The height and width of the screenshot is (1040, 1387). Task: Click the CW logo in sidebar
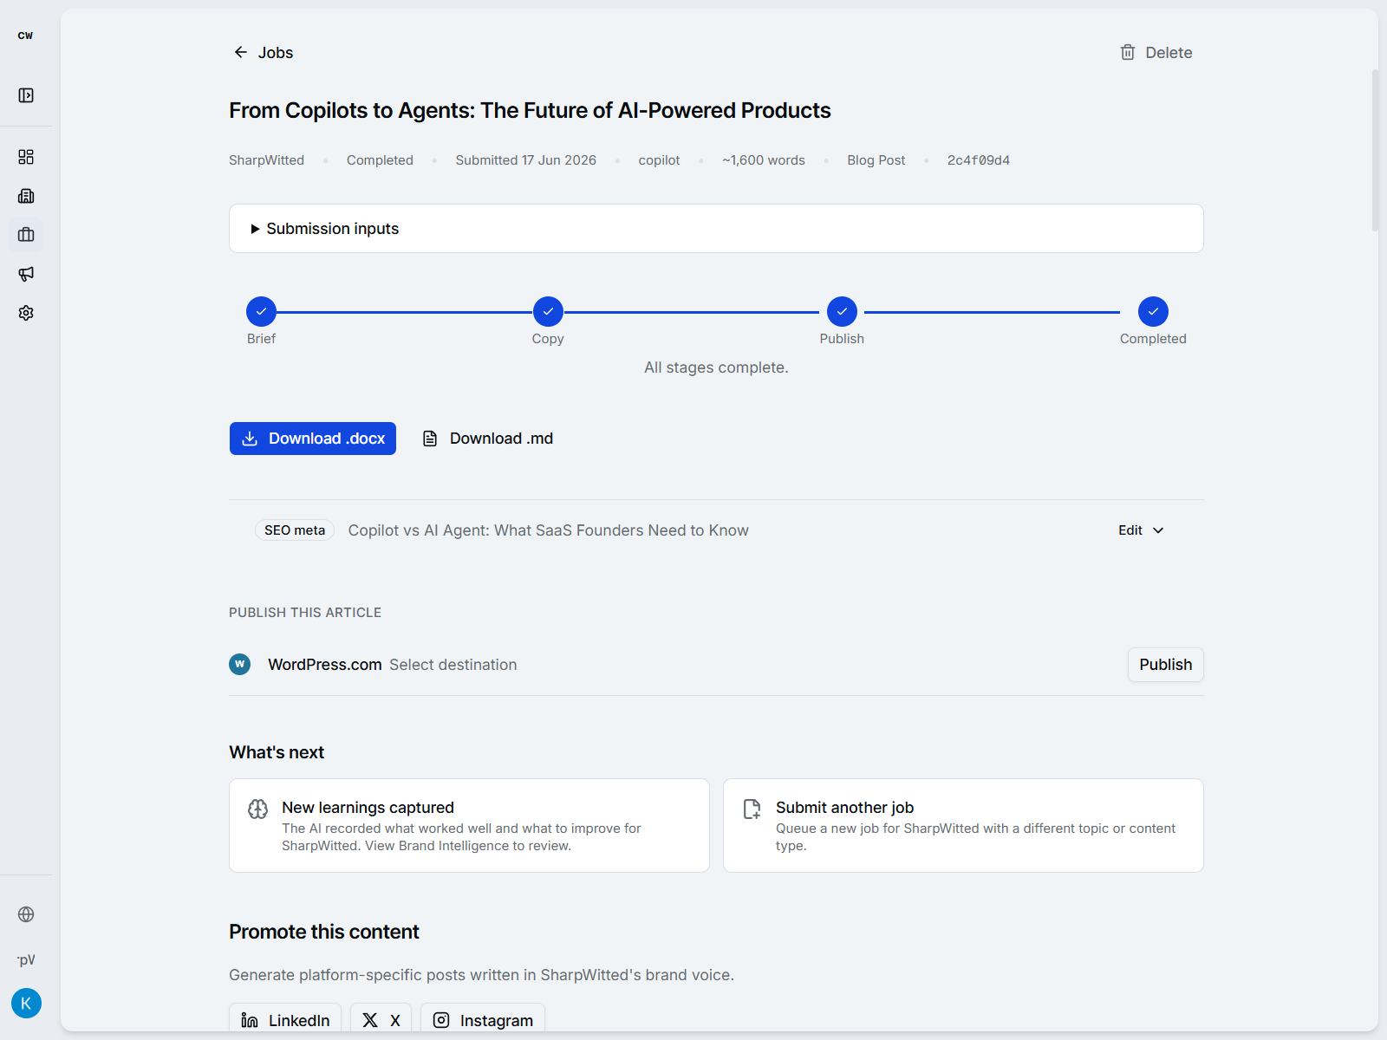coord(25,36)
